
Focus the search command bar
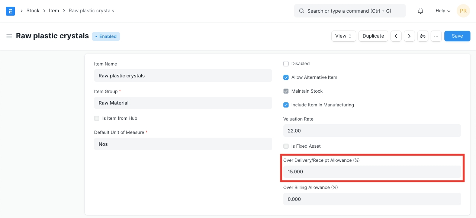(x=350, y=11)
